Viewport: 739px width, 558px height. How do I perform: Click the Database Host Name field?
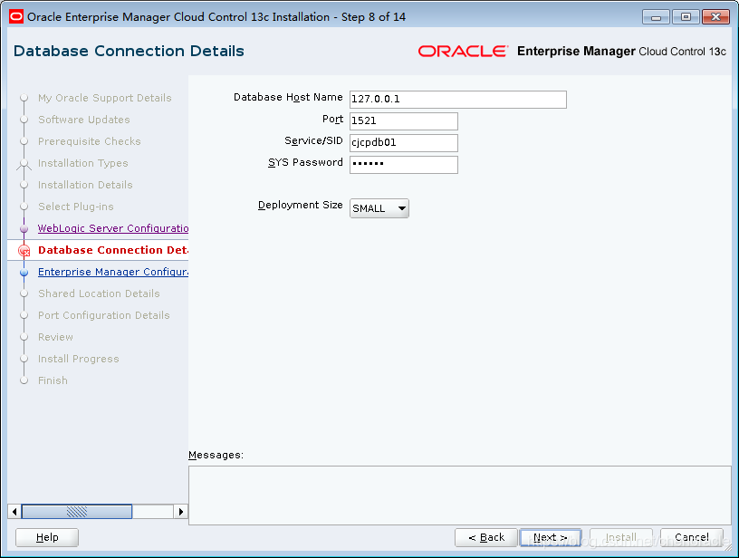457,100
